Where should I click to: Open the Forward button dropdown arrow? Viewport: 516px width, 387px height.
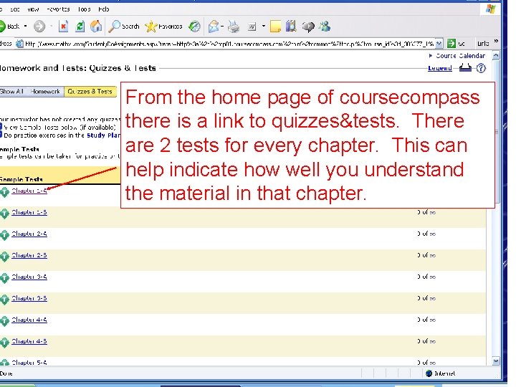[52, 27]
